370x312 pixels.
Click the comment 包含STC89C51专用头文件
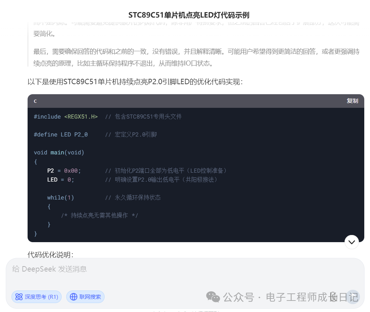click(x=143, y=116)
